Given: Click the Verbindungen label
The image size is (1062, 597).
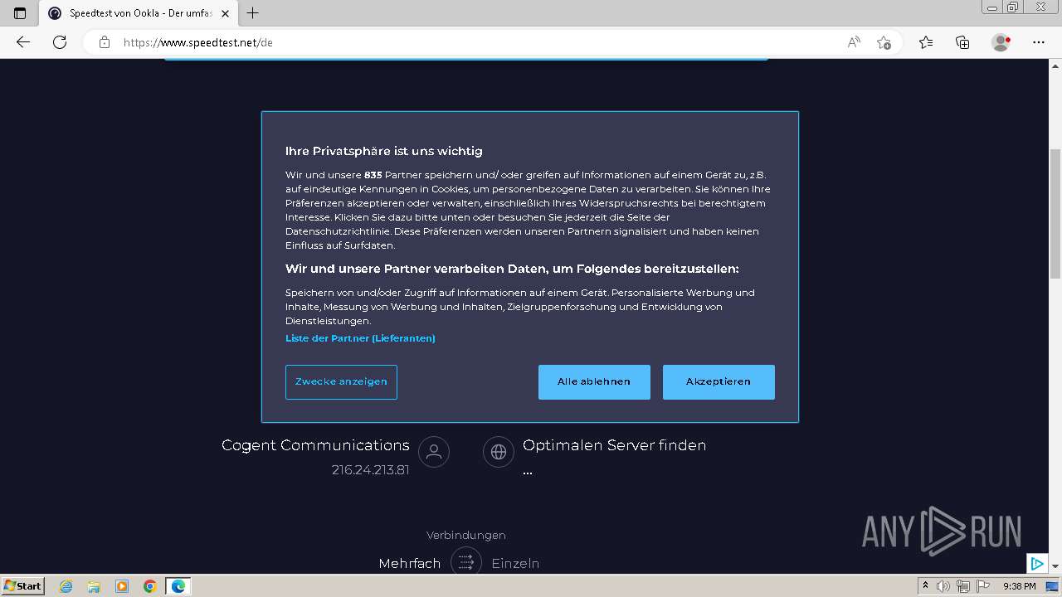Looking at the screenshot, I should pos(466,536).
